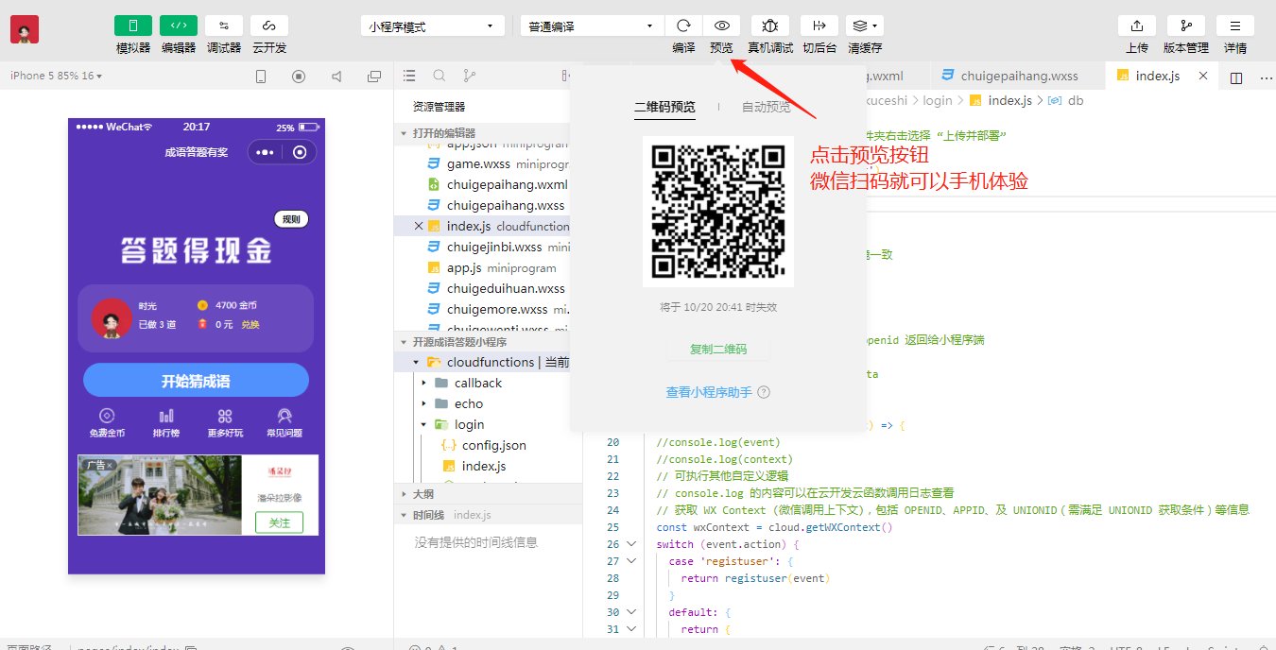Detach the simulator into separate window
The height and width of the screenshot is (650, 1276).
click(374, 77)
